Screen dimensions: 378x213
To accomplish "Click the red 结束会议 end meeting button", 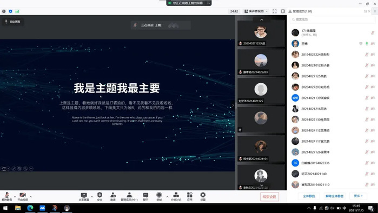I will 269,197.
